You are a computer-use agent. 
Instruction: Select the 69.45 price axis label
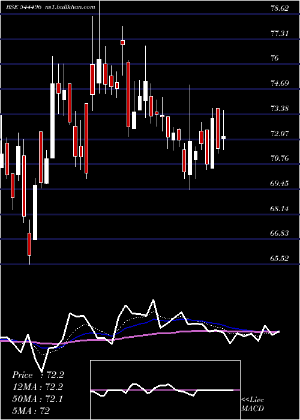[280, 184]
